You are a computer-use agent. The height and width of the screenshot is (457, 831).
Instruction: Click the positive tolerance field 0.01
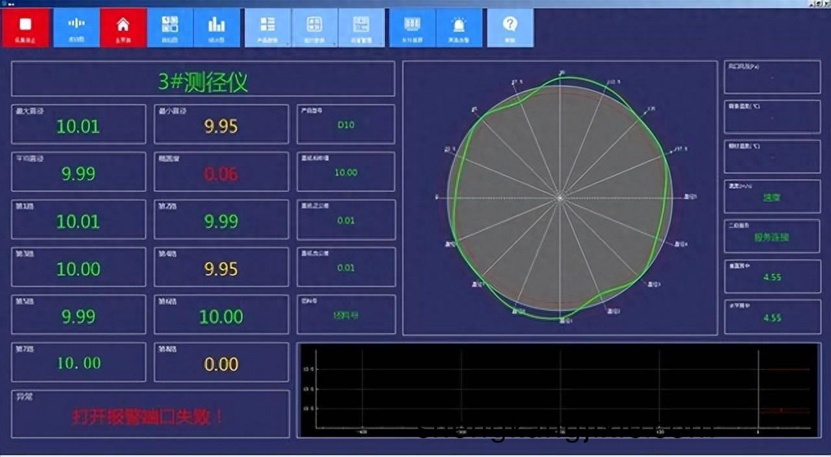[x=346, y=219]
